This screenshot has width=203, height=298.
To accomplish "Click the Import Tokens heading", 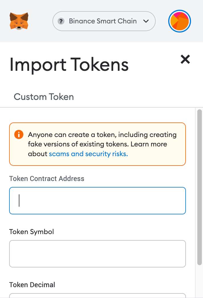I will tap(69, 64).
